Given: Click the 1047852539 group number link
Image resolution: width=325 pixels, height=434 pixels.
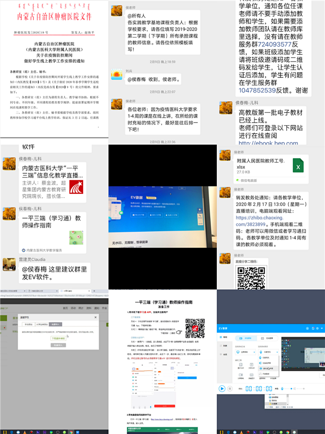Looking at the screenshot, I should click(257, 91).
